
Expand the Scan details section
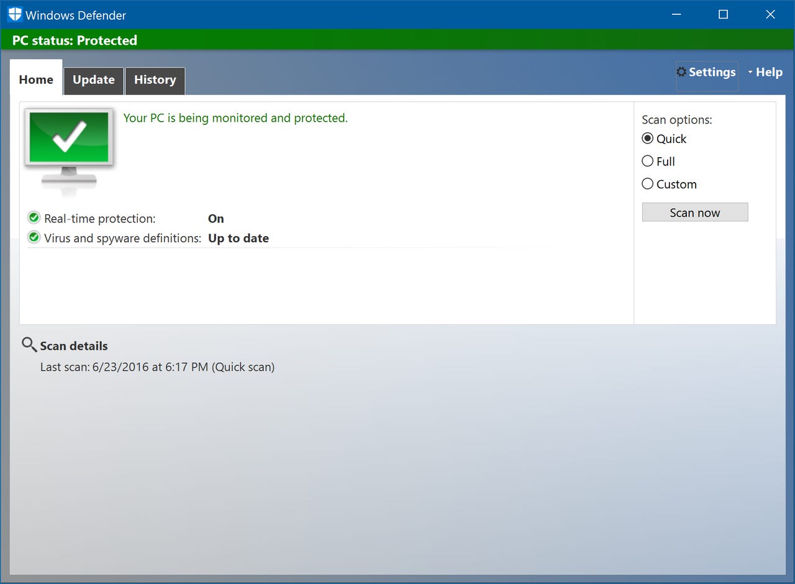click(73, 345)
